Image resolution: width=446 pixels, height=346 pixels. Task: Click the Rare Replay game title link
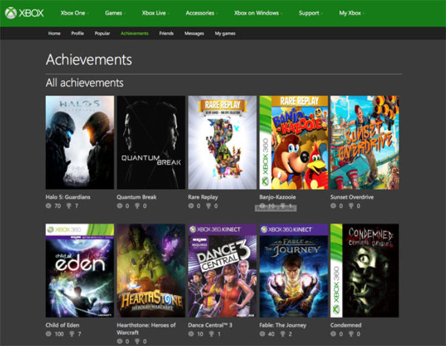point(203,197)
